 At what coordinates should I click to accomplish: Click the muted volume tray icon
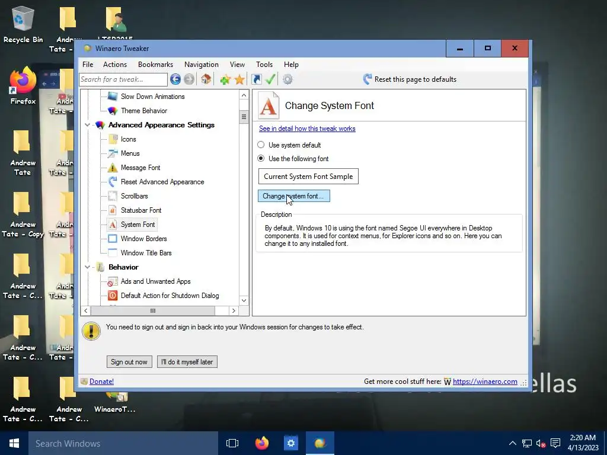pos(541,443)
